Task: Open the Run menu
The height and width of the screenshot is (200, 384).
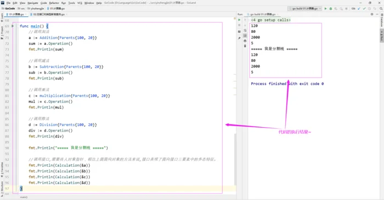Action: coord(64,3)
